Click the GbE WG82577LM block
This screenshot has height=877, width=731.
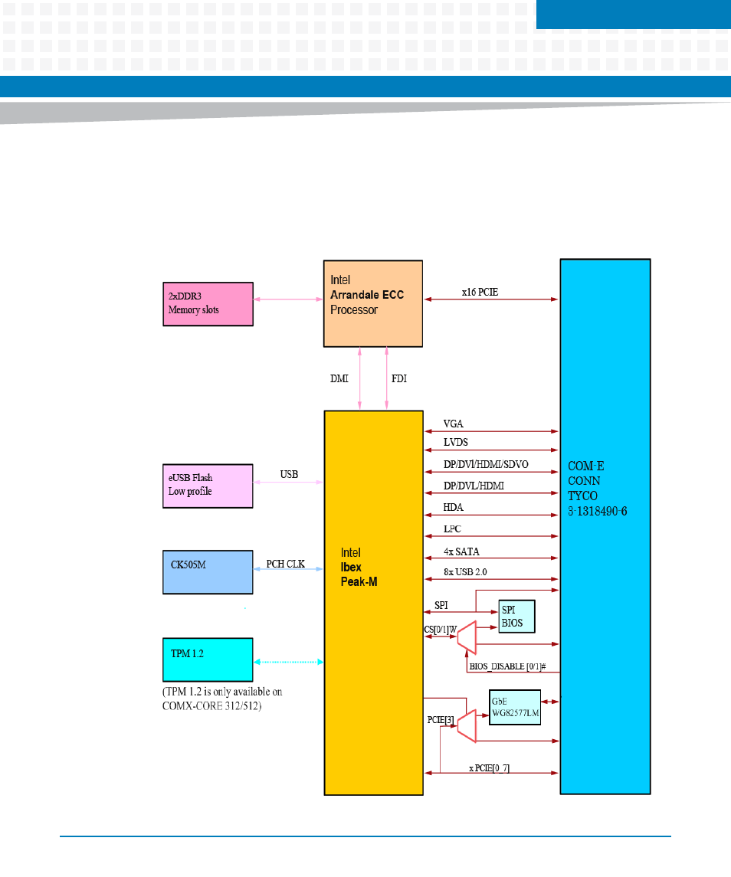tap(515, 708)
